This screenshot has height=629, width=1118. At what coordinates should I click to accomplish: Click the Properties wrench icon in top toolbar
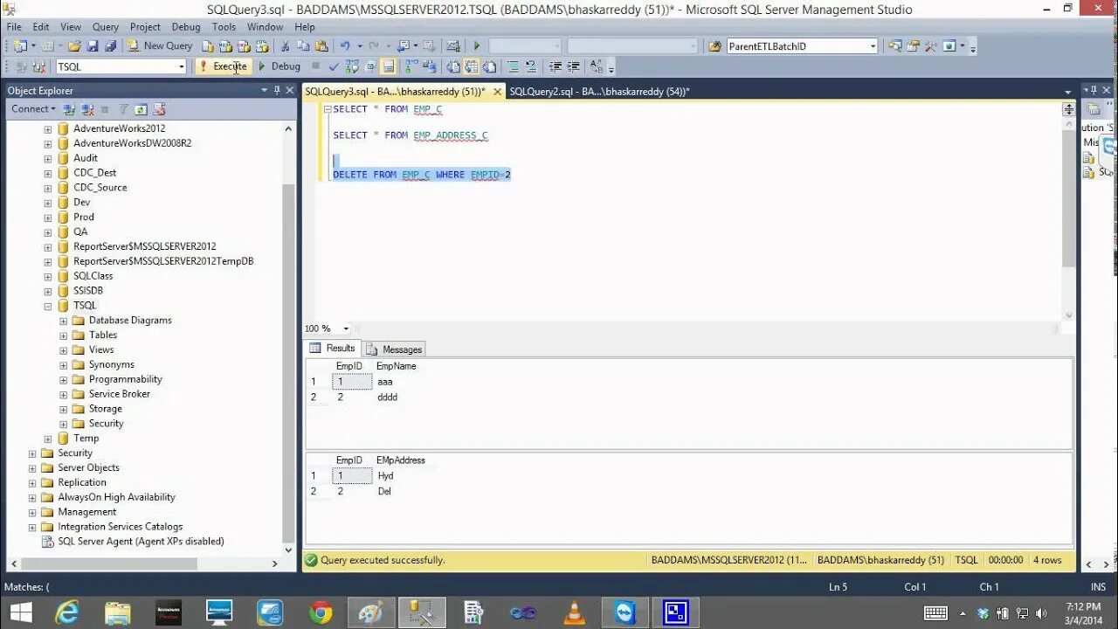tap(931, 46)
